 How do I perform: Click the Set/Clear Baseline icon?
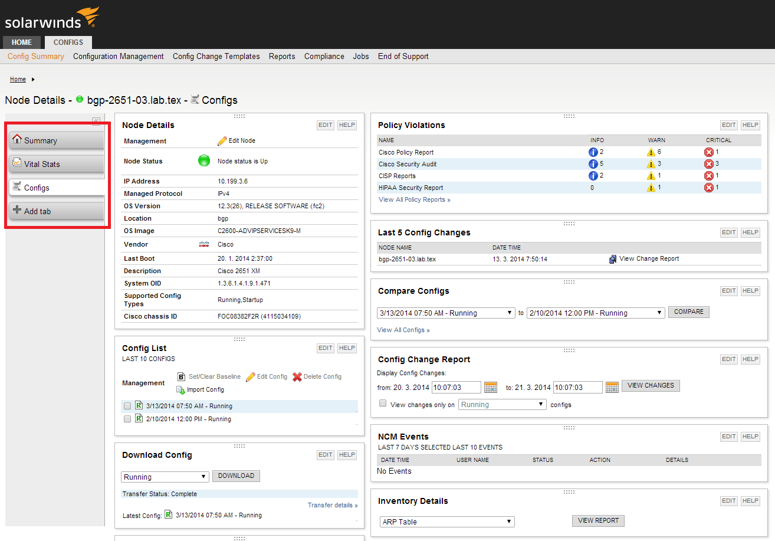(x=181, y=376)
